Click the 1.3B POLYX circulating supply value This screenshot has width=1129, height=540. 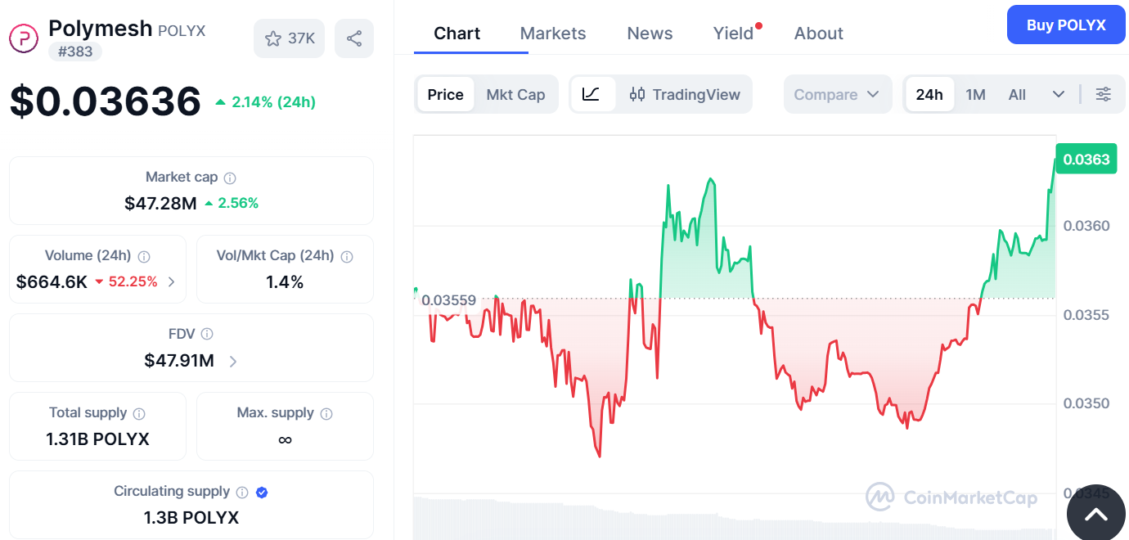click(x=191, y=518)
